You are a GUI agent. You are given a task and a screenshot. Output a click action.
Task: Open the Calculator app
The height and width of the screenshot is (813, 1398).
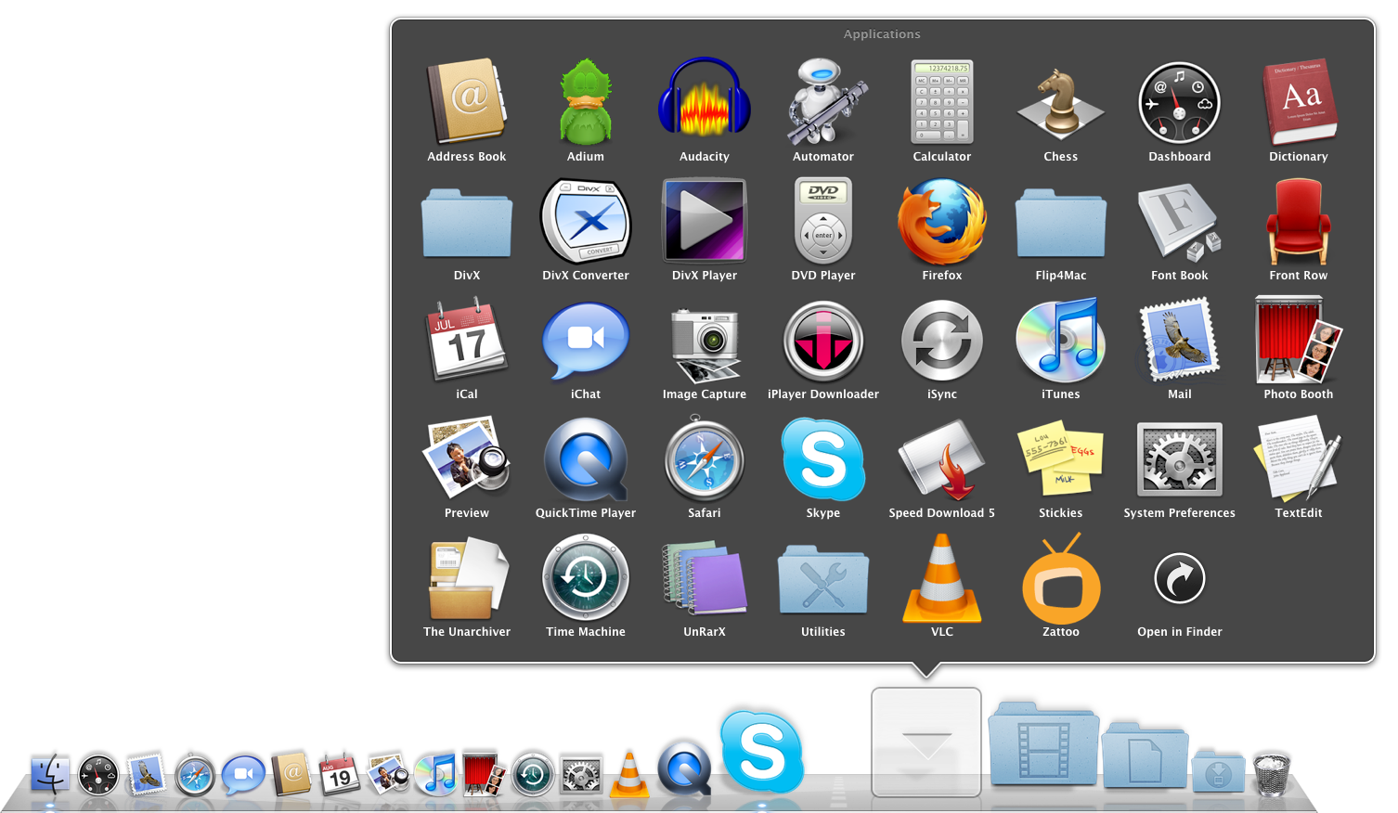[x=942, y=102]
